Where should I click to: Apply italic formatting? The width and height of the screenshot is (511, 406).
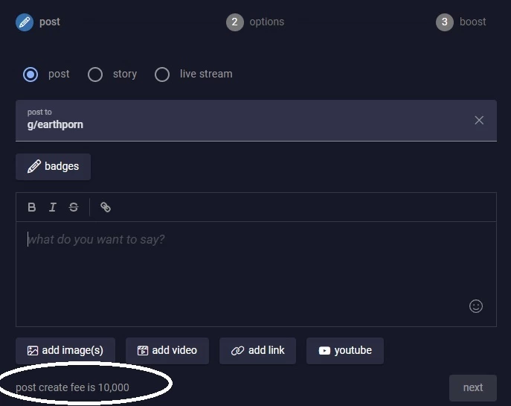pos(53,207)
